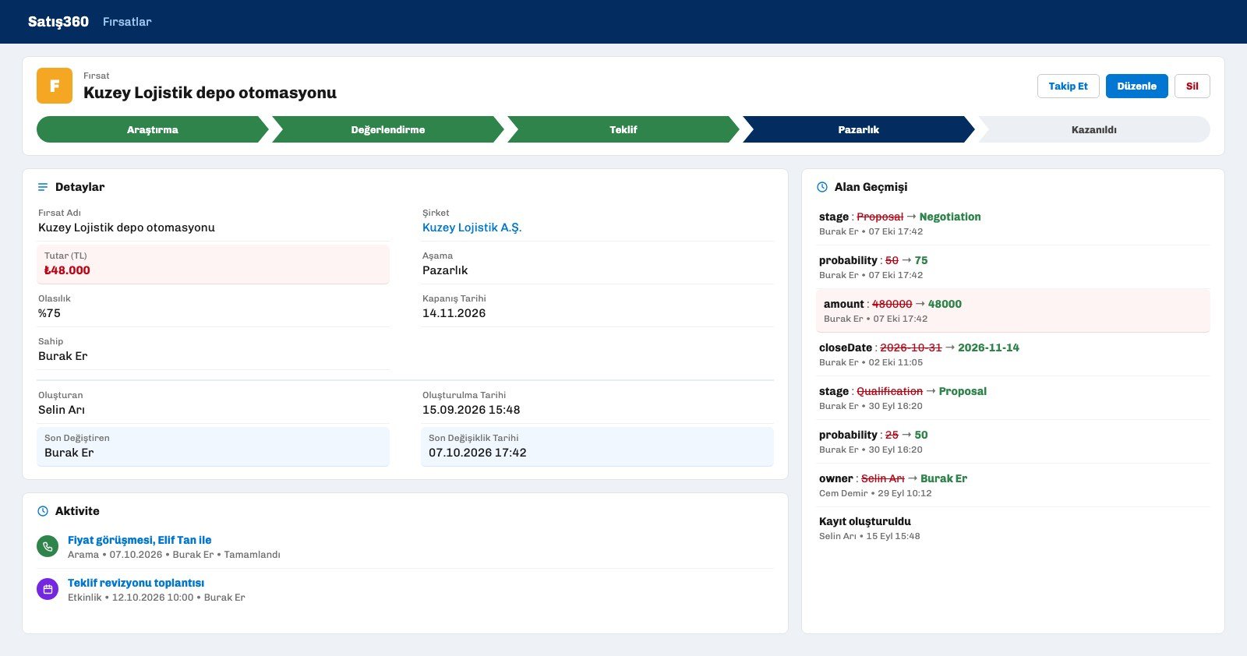
Task: Click the Düzenle button
Action: coord(1136,86)
